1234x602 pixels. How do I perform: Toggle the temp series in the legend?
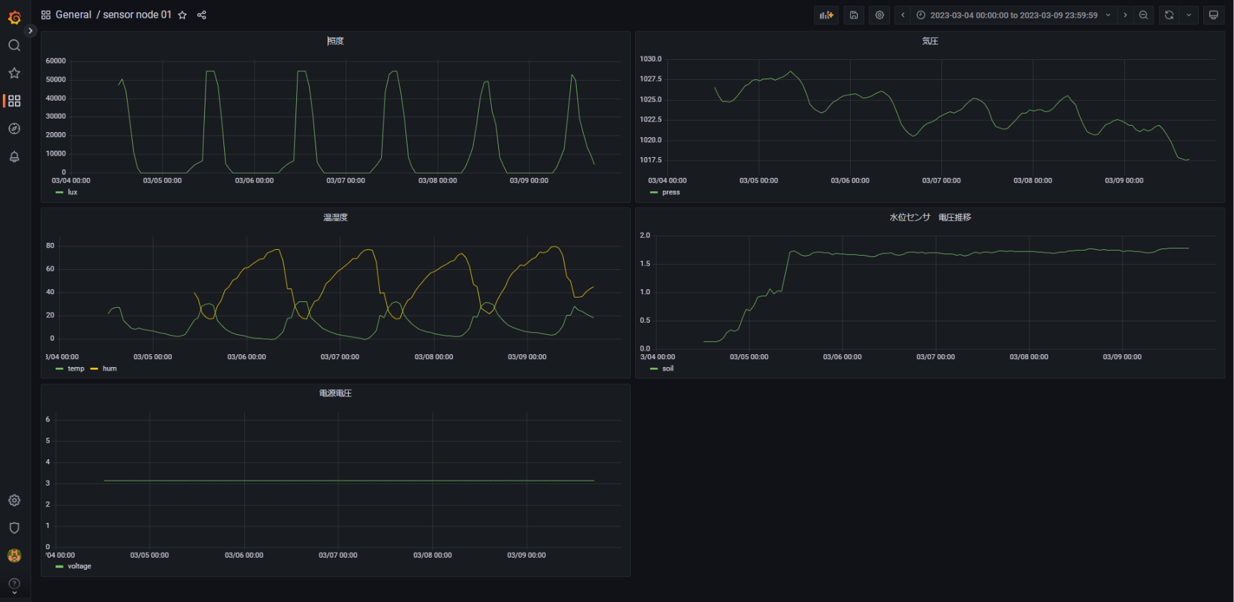(x=76, y=368)
